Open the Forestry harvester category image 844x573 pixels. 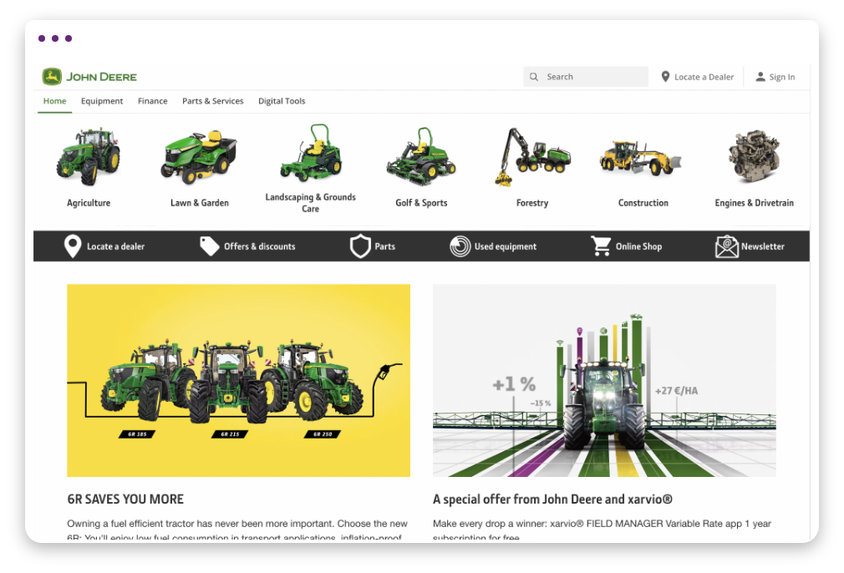tap(531, 157)
